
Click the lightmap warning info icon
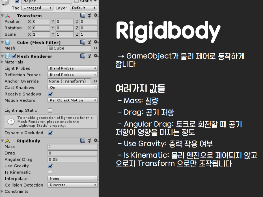pyautogui.click(x=11, y=122)
